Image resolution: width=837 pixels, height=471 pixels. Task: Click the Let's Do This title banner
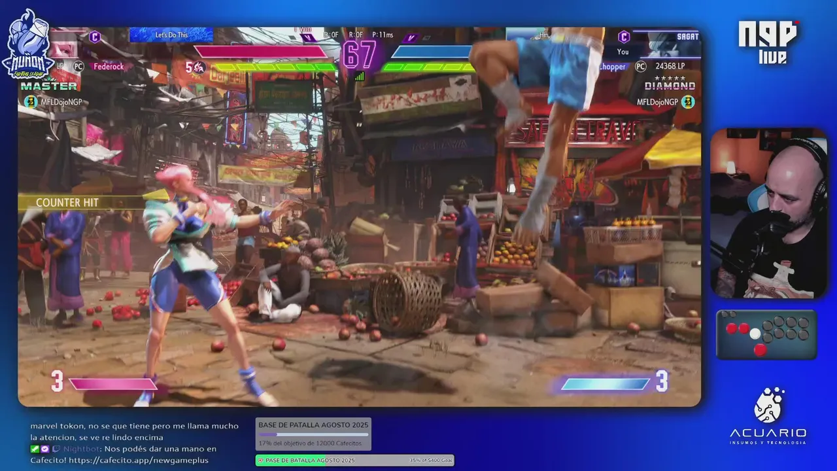[x=171, y=35]
